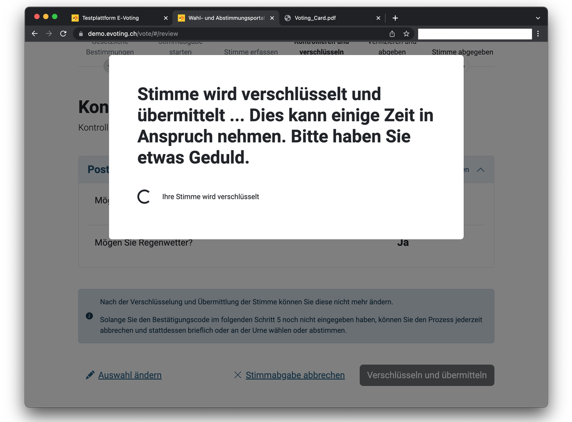Close the Voting_Card.pdf tab
Image resolution: width=572 pixels, height=422 pixels.
378,18
